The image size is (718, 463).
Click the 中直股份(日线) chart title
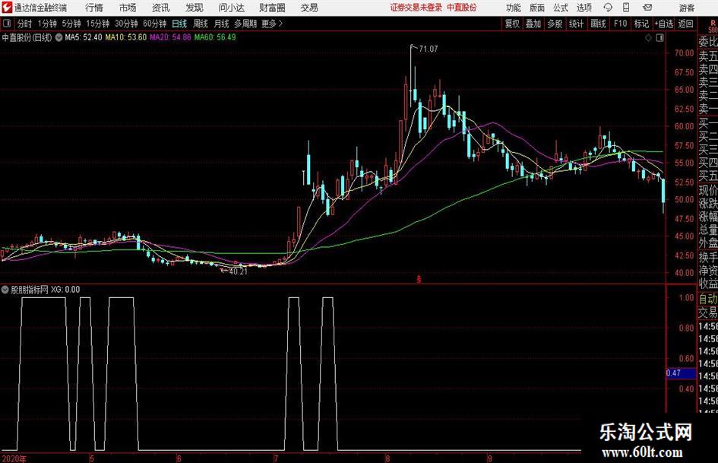tap(27, 37)
